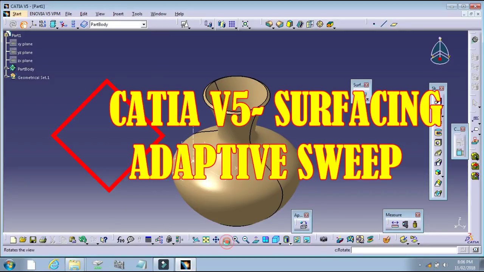Click the Measure Between icon in Measure panel

395,224
